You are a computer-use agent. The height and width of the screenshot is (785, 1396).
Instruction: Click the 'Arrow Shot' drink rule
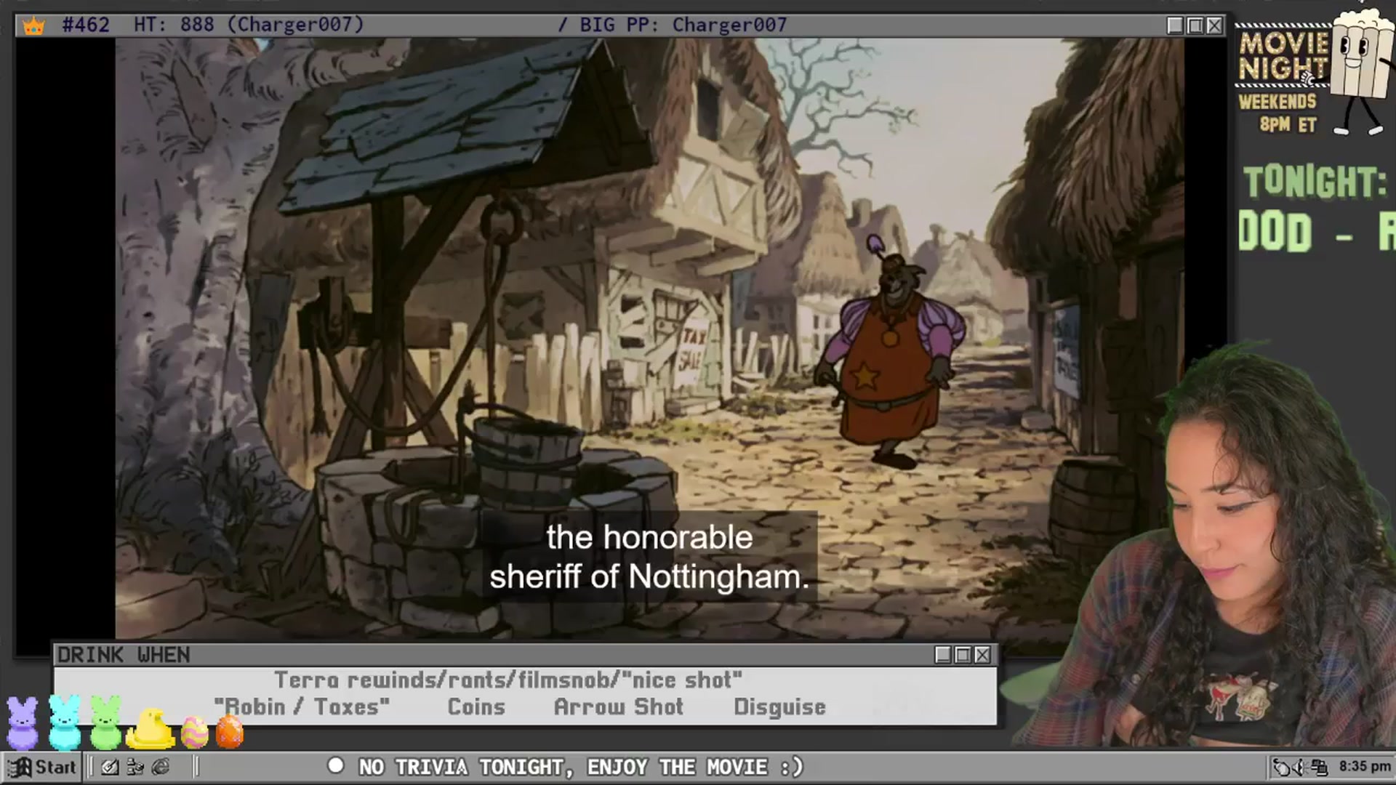point(619,706)
